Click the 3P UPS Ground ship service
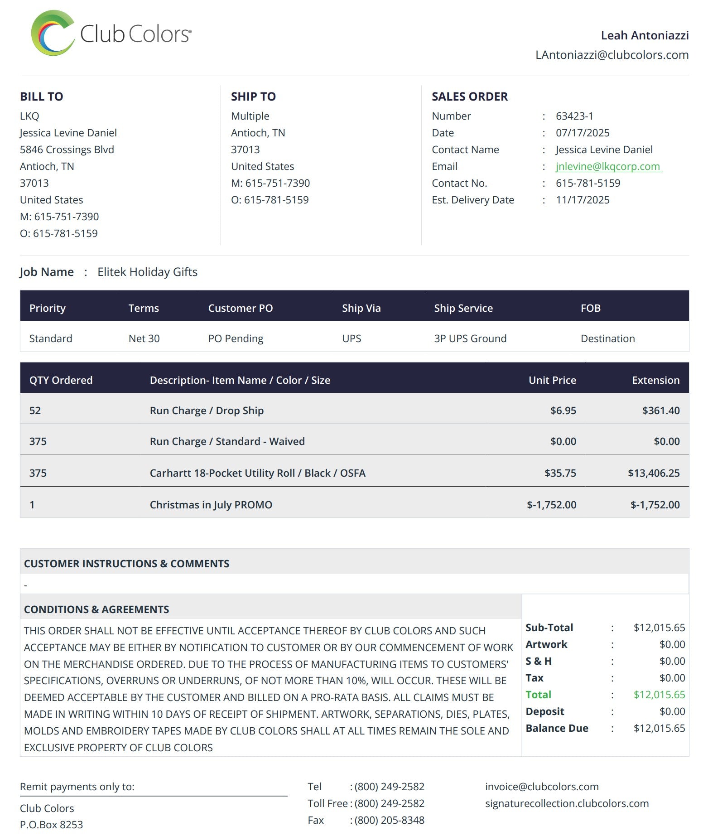 pos(470,338)
